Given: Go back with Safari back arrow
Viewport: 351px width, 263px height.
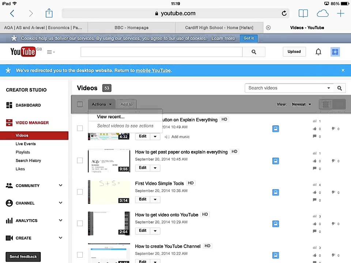Looking at the screenshot, I should coord(12,14).
